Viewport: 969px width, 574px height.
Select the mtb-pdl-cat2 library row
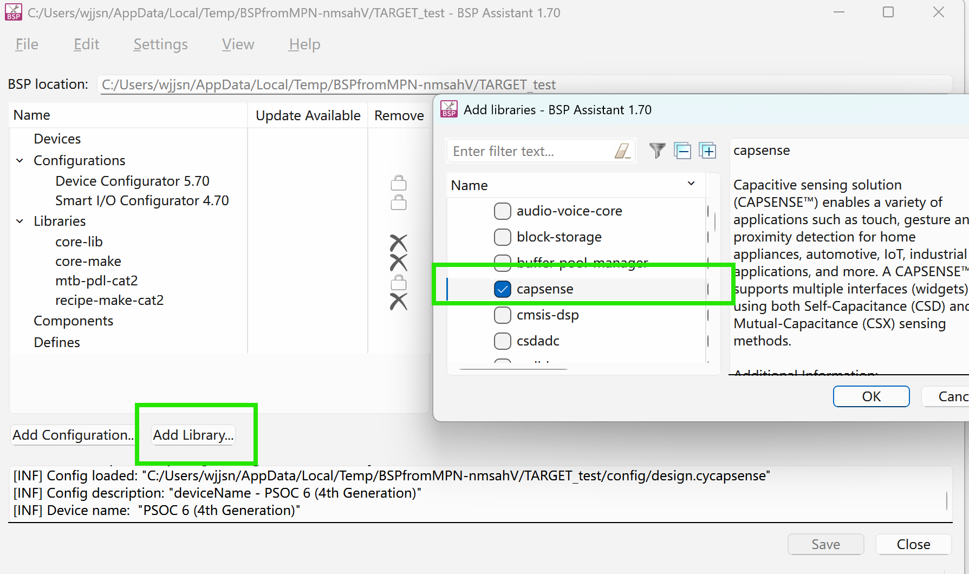96,281
